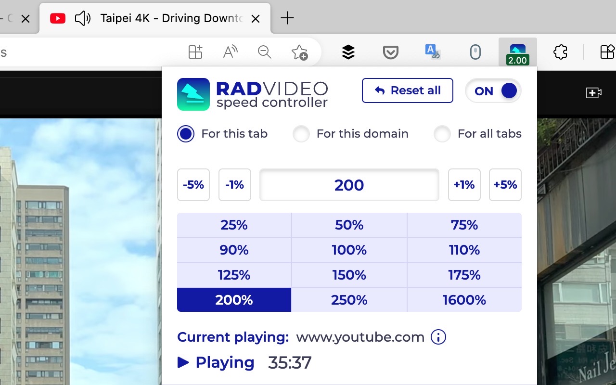
Task: Set playback speed to 1600%
Action: [x=464, y=300]
